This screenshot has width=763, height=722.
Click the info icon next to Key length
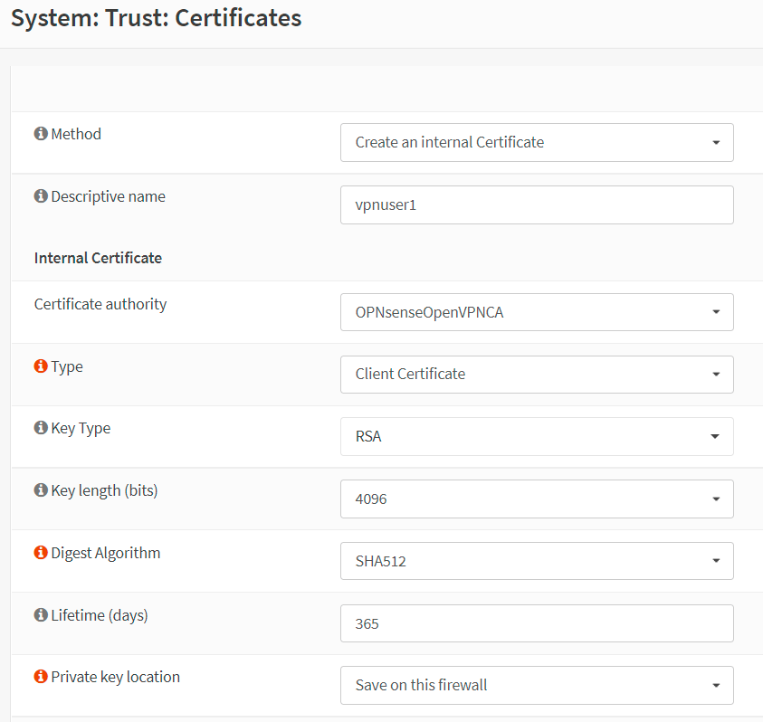point(41,489)
